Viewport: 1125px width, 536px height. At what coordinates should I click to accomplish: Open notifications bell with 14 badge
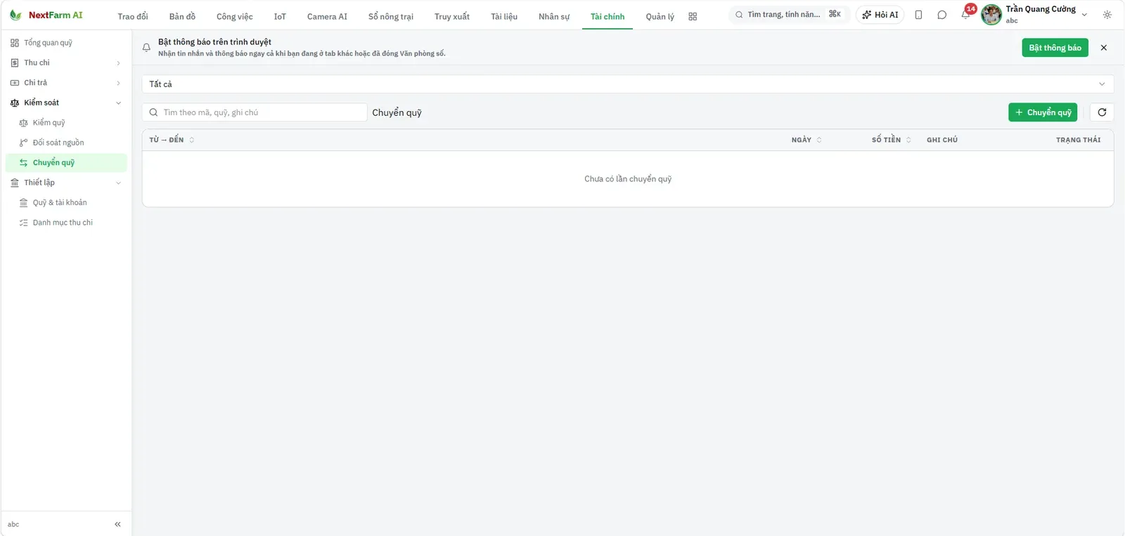pos(966,14)
